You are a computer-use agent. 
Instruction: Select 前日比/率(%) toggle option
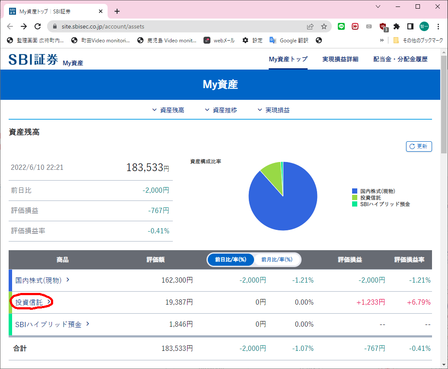click(231, 260)
